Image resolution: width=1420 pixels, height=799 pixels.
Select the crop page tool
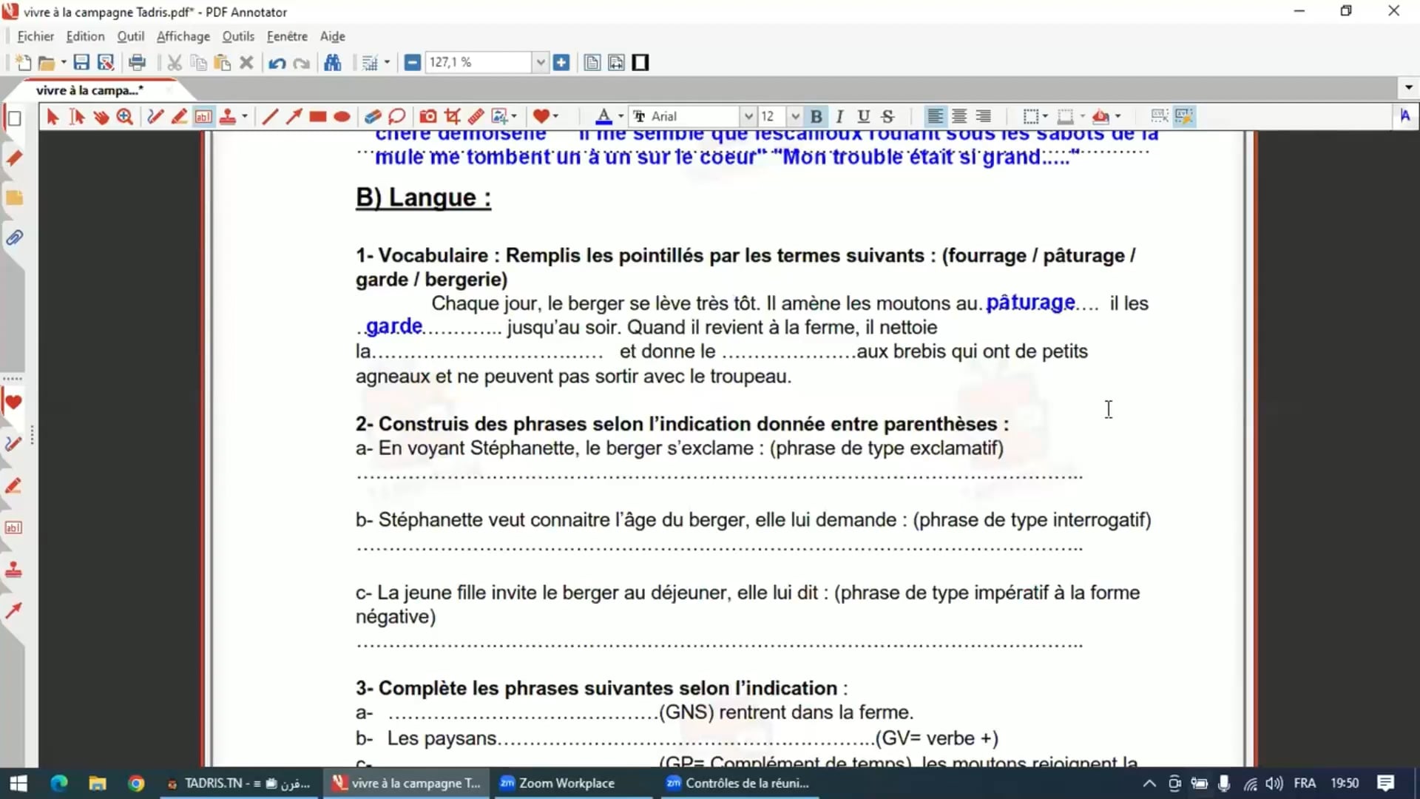coord(452,116)
